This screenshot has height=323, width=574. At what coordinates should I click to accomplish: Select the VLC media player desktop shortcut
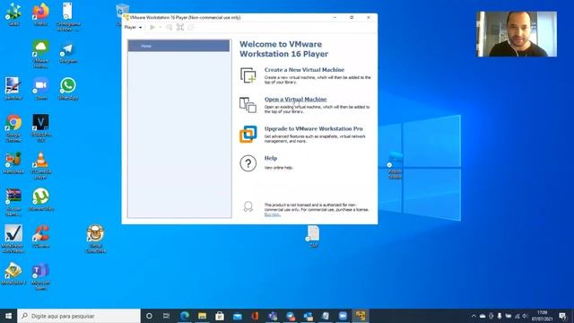tap(40, 165)
